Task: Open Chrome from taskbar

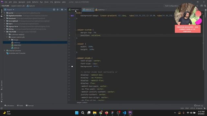Action: tap(101, 113)
